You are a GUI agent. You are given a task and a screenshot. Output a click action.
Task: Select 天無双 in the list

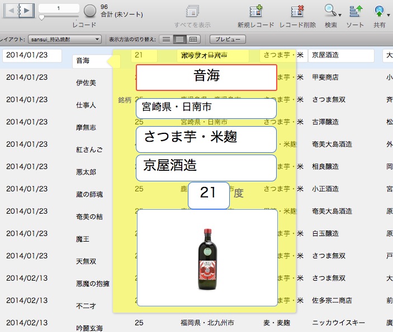[x=86, y=261]
